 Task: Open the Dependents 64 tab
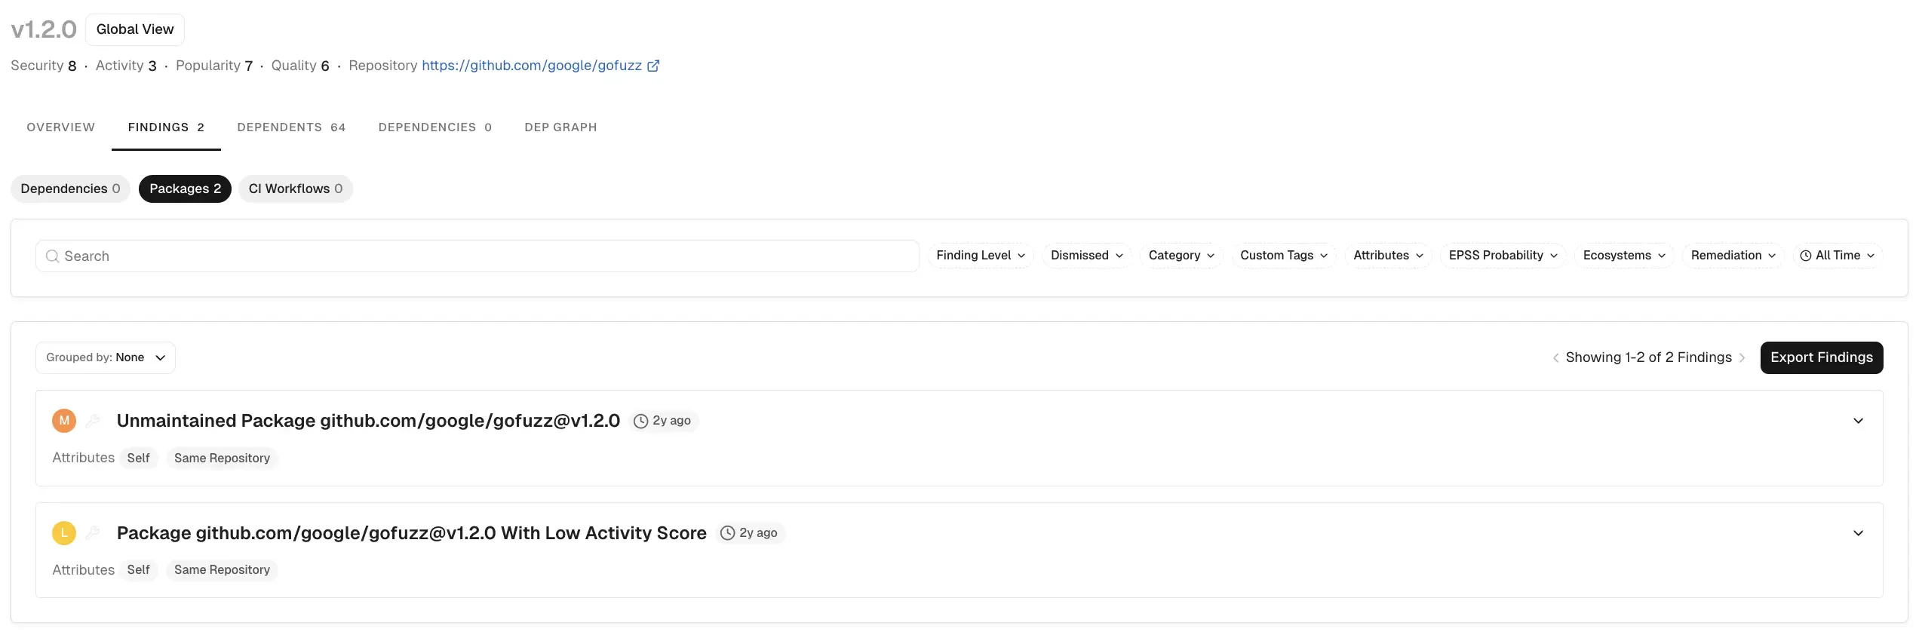(291, 127)
